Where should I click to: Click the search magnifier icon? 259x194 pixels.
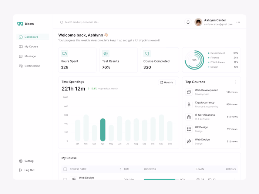62,22
